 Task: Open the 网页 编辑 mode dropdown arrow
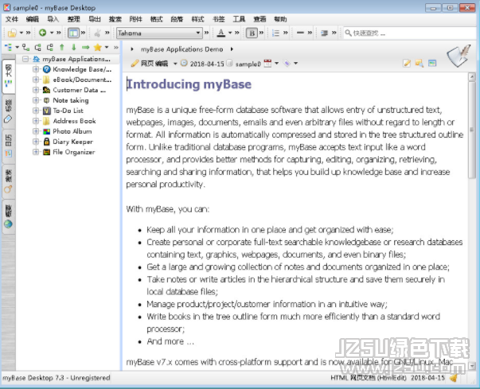point(175,64)
